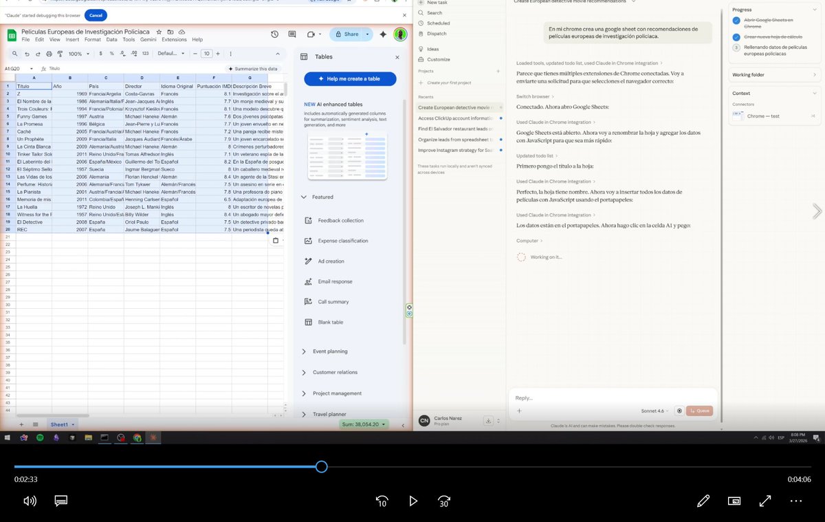This screenshot has height=522, width=825.
Task: Open the volume control speaker icon
Action: pos(30,501)
